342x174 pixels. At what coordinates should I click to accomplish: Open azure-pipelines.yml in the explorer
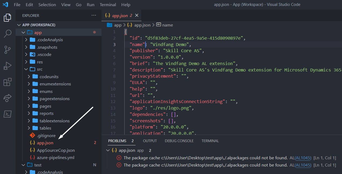point(56,158)
